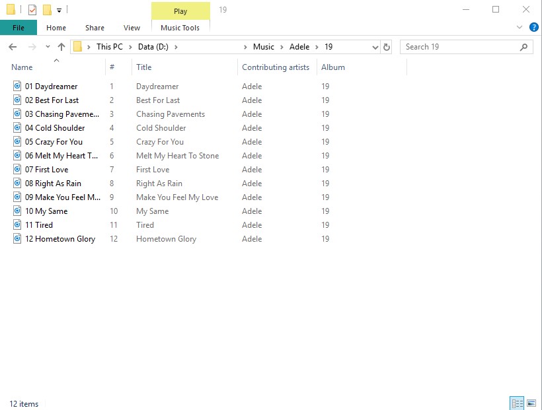Expand the ribbon with the chevron
The width and height of the screenshot is (542, 410).
[x=519, y=27]
